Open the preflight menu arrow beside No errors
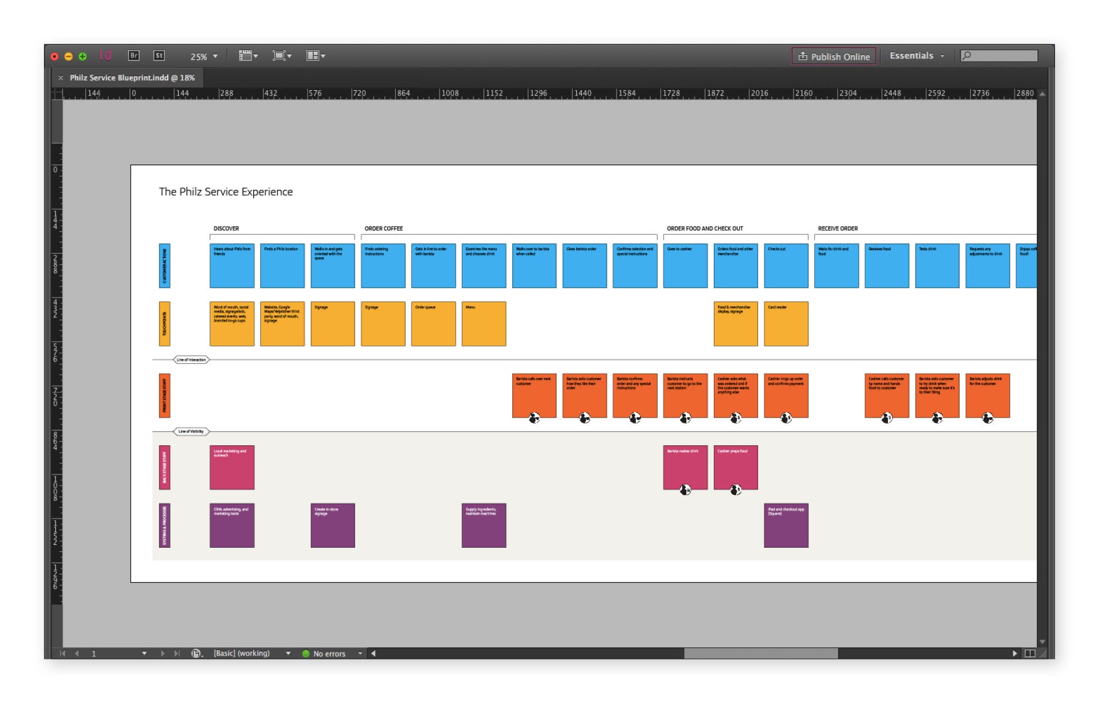Image resolution: width=1099 pixels, height=703 pixels. (x=360, y=654)
